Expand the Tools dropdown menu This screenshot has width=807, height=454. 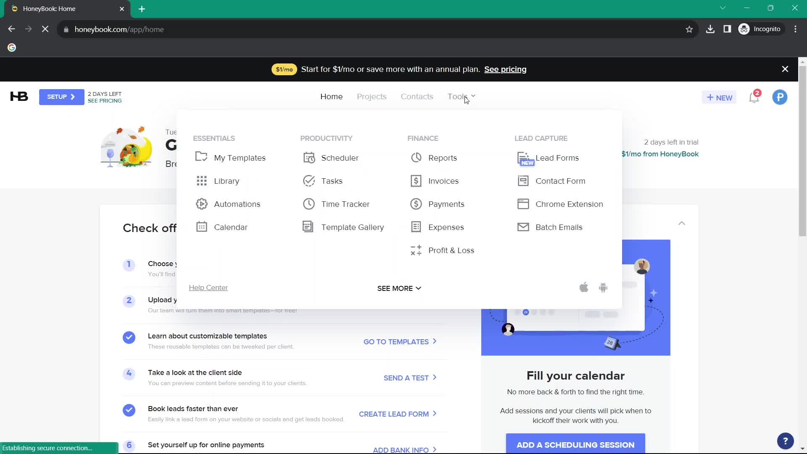tap(462, 96)
